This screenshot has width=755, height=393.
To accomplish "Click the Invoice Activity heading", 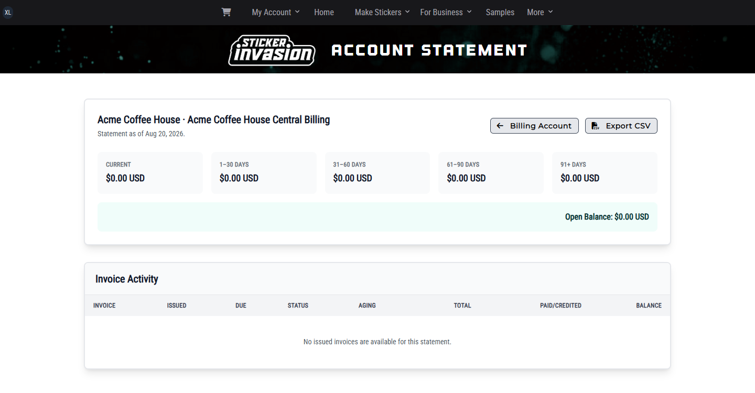I will coord(127,279).
